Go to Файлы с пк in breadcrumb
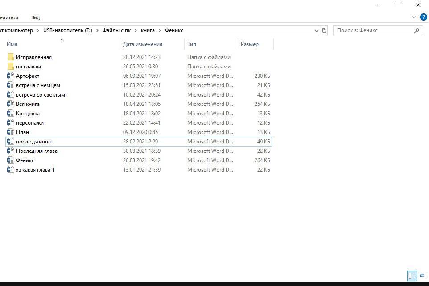Viewport: 429px width, 286px height. pyautogui.click(x=116, y=30)
